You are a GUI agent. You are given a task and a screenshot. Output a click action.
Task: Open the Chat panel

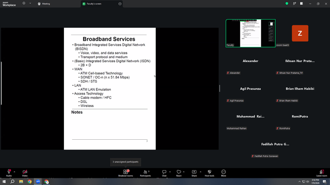(x=164, y=173)
